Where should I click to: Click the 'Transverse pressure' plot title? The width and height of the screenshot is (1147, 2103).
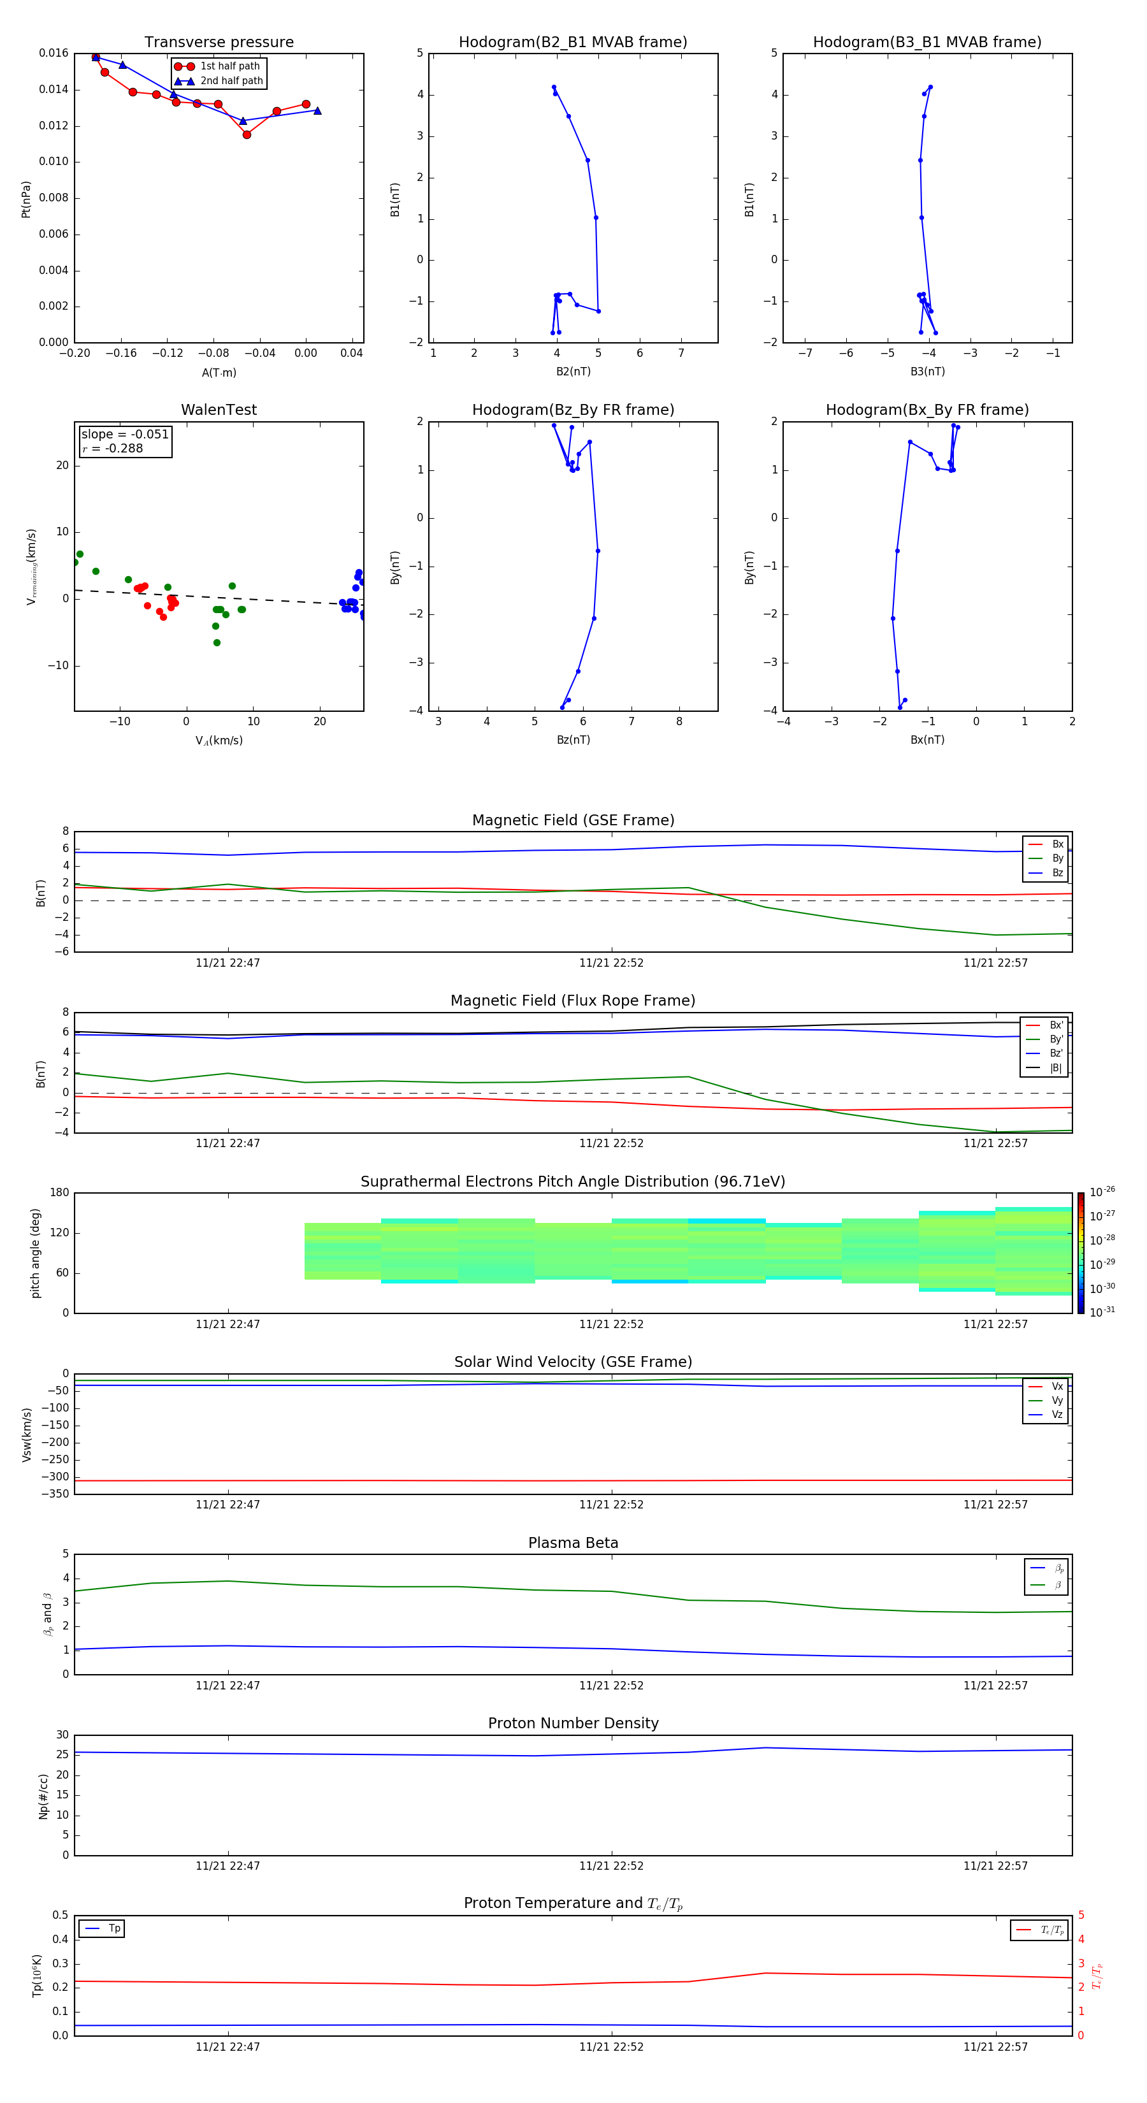(x=219, y=43)
